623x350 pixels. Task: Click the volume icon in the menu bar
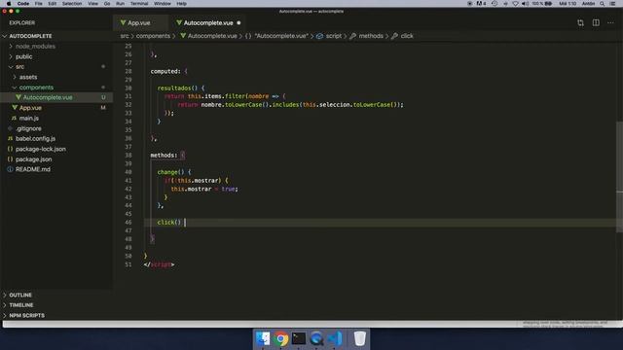[525, 4]
